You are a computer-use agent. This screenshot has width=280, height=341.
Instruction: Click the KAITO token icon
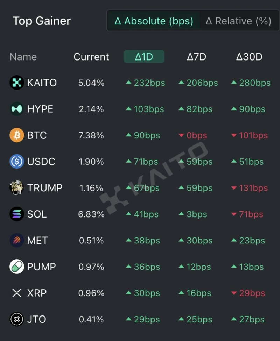pyautogui.click(x=16, y=83)
